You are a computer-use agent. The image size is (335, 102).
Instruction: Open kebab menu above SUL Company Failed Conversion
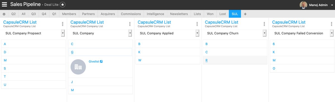tap(332, 24)
